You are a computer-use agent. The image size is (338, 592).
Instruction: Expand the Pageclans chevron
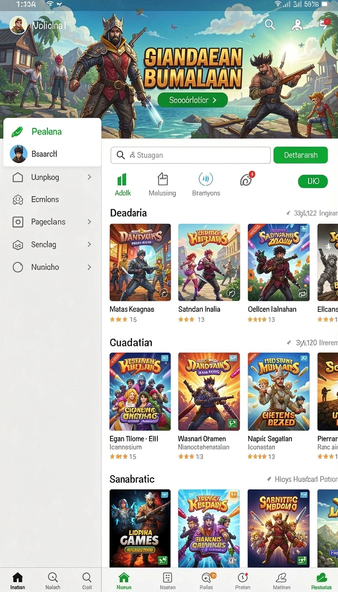89,222
